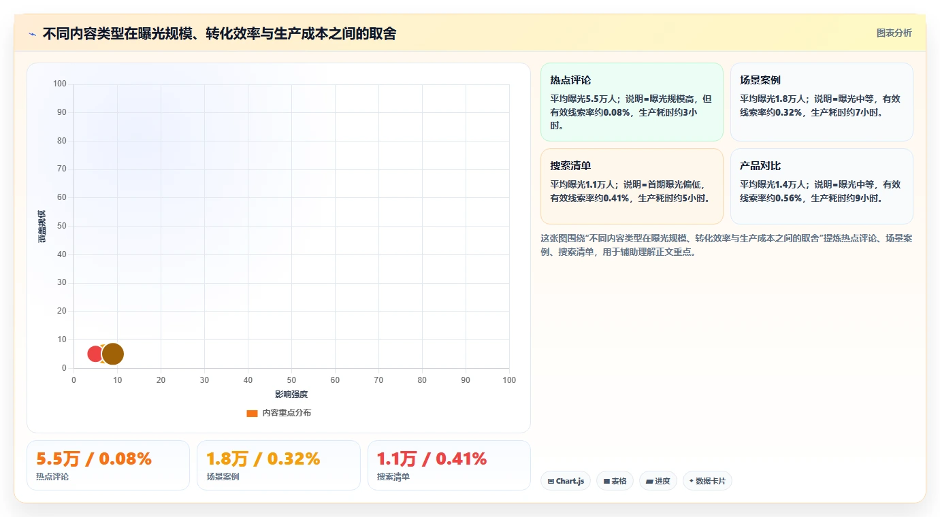Image resolution: width=940 pixels, height=517 pixels.
Task: Click the brown bubble on the chart
Action: click(113, 354)
